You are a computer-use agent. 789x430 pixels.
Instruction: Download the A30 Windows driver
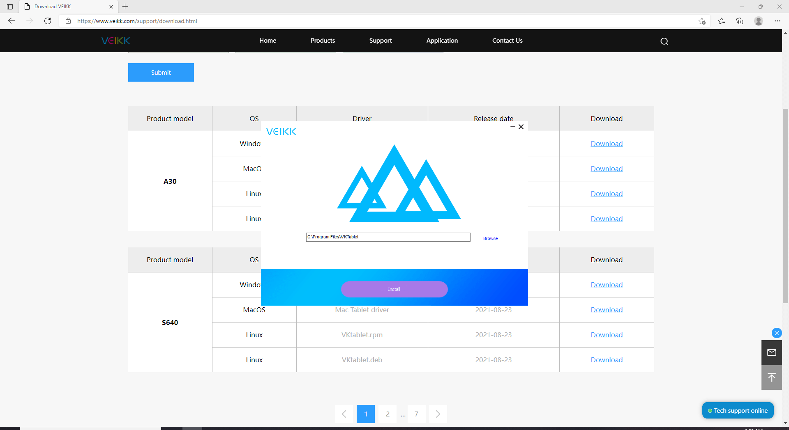pos(607,144)
